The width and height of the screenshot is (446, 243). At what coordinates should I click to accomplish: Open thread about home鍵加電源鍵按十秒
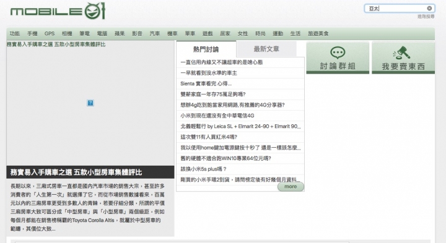240,148
